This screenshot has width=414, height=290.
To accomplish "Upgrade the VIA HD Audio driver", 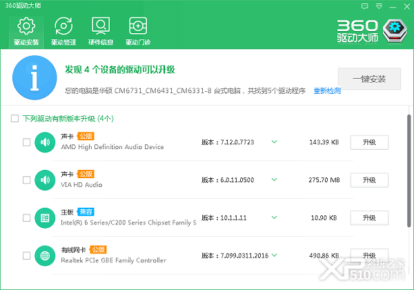I will click(x=369, y=180).
